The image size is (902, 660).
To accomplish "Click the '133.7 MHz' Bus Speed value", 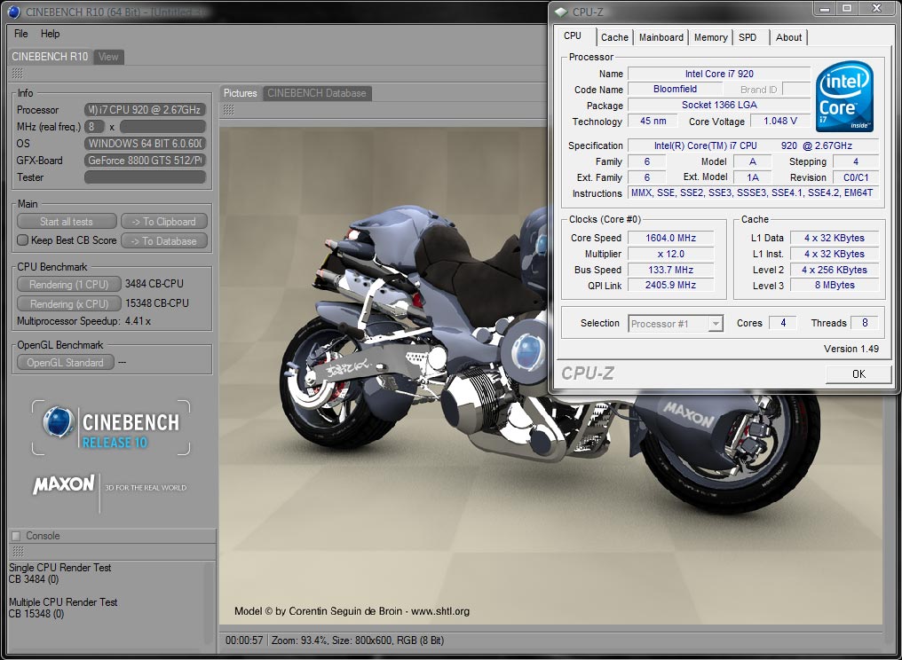I will 671,270.
